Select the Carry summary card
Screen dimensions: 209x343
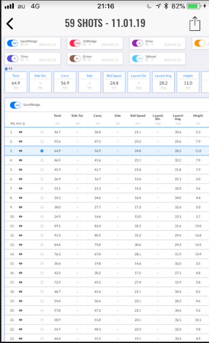pyautogui.click(x=65, y=82)
